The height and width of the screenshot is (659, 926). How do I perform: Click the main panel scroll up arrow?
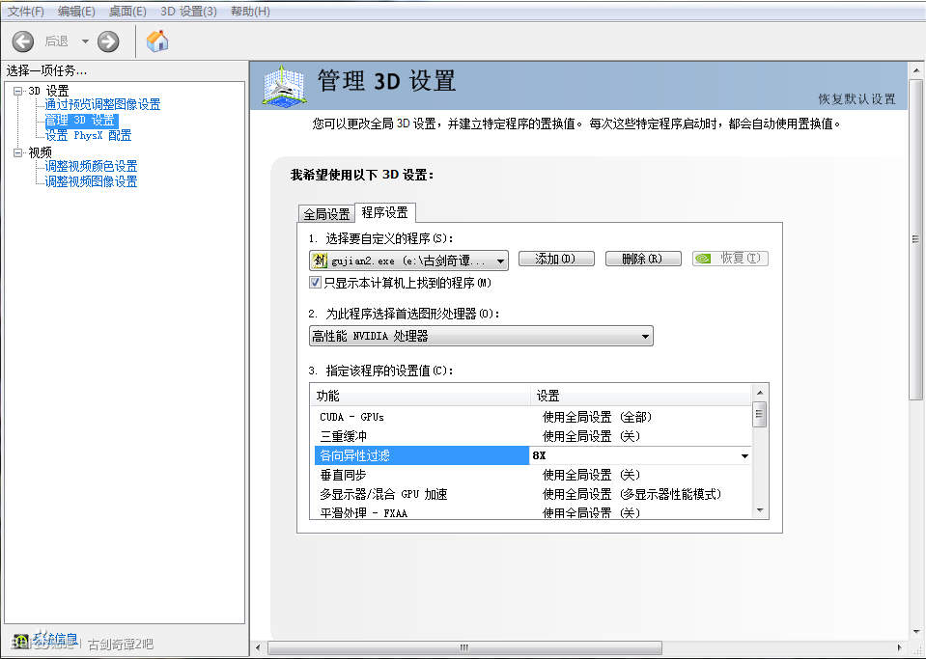point(916,70)
